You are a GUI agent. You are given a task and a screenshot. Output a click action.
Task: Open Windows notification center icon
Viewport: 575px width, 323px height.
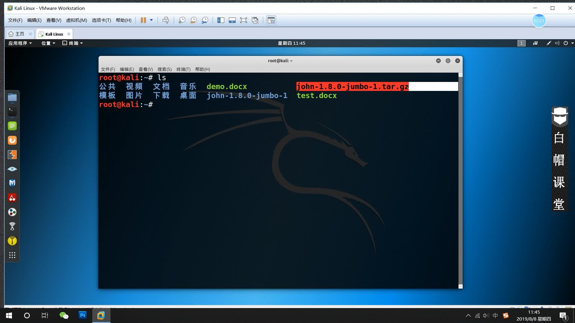click(563, 316)
